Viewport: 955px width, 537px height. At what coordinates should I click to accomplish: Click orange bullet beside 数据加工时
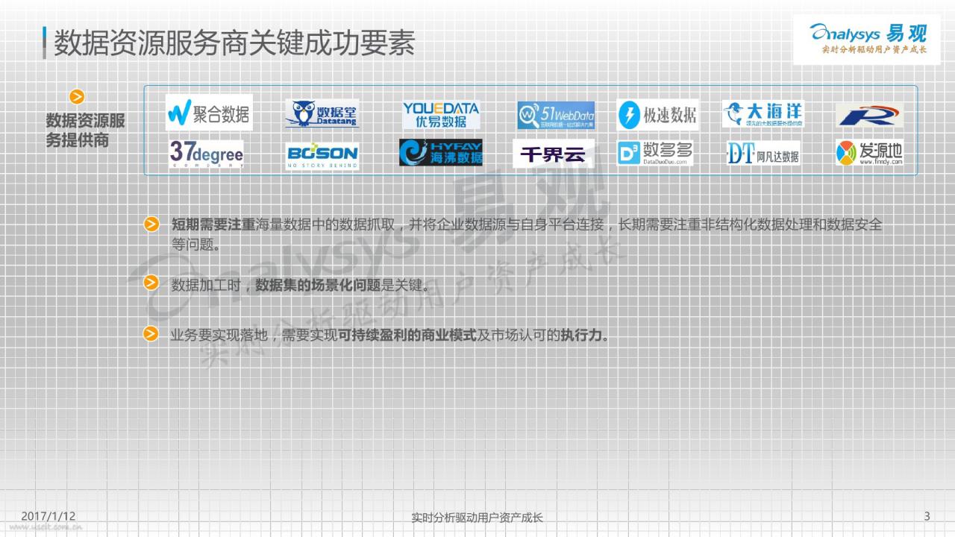(x=151, y=282)
